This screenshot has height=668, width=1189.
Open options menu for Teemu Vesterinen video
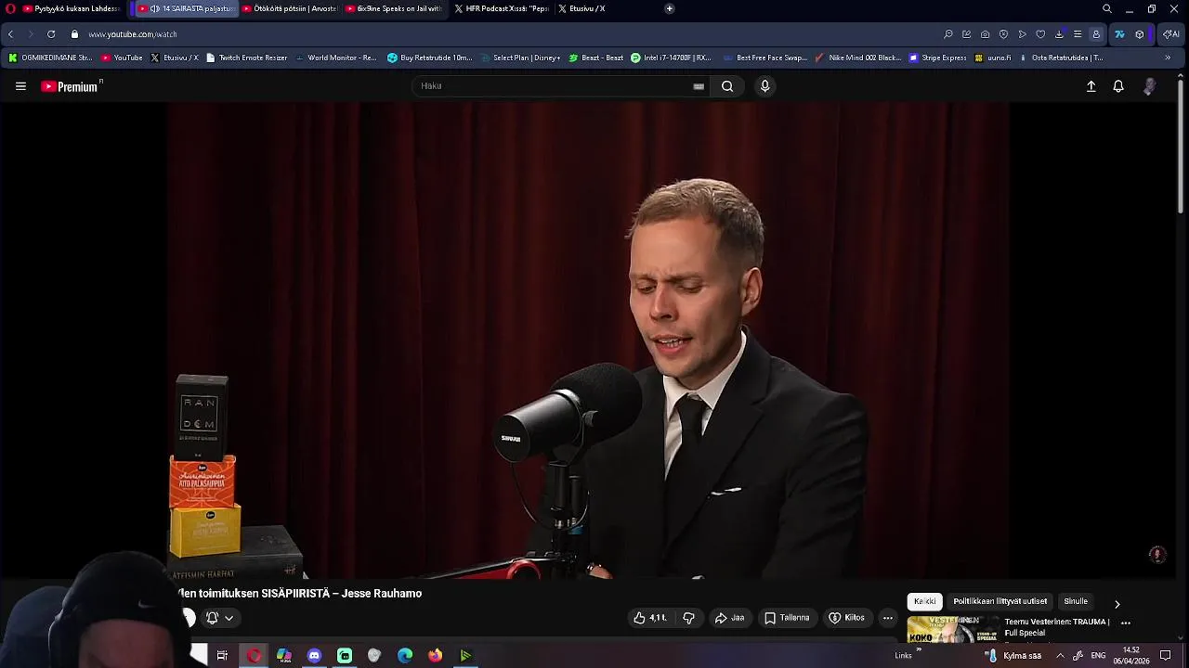pyautogui.click(x=1126, y=623)
